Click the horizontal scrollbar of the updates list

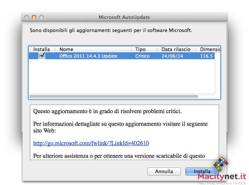point(114,96)
